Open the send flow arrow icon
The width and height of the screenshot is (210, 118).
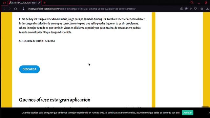(191, 9)
